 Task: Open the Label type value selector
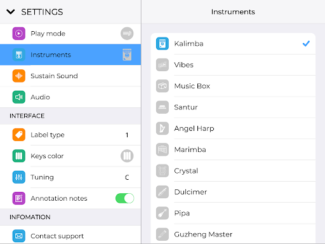pos(127,135)
